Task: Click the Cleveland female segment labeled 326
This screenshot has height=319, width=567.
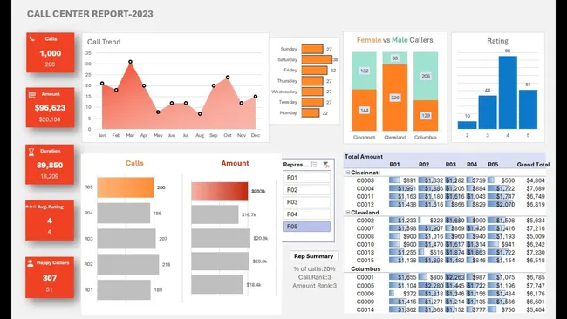Action: (x=395, y=98)
